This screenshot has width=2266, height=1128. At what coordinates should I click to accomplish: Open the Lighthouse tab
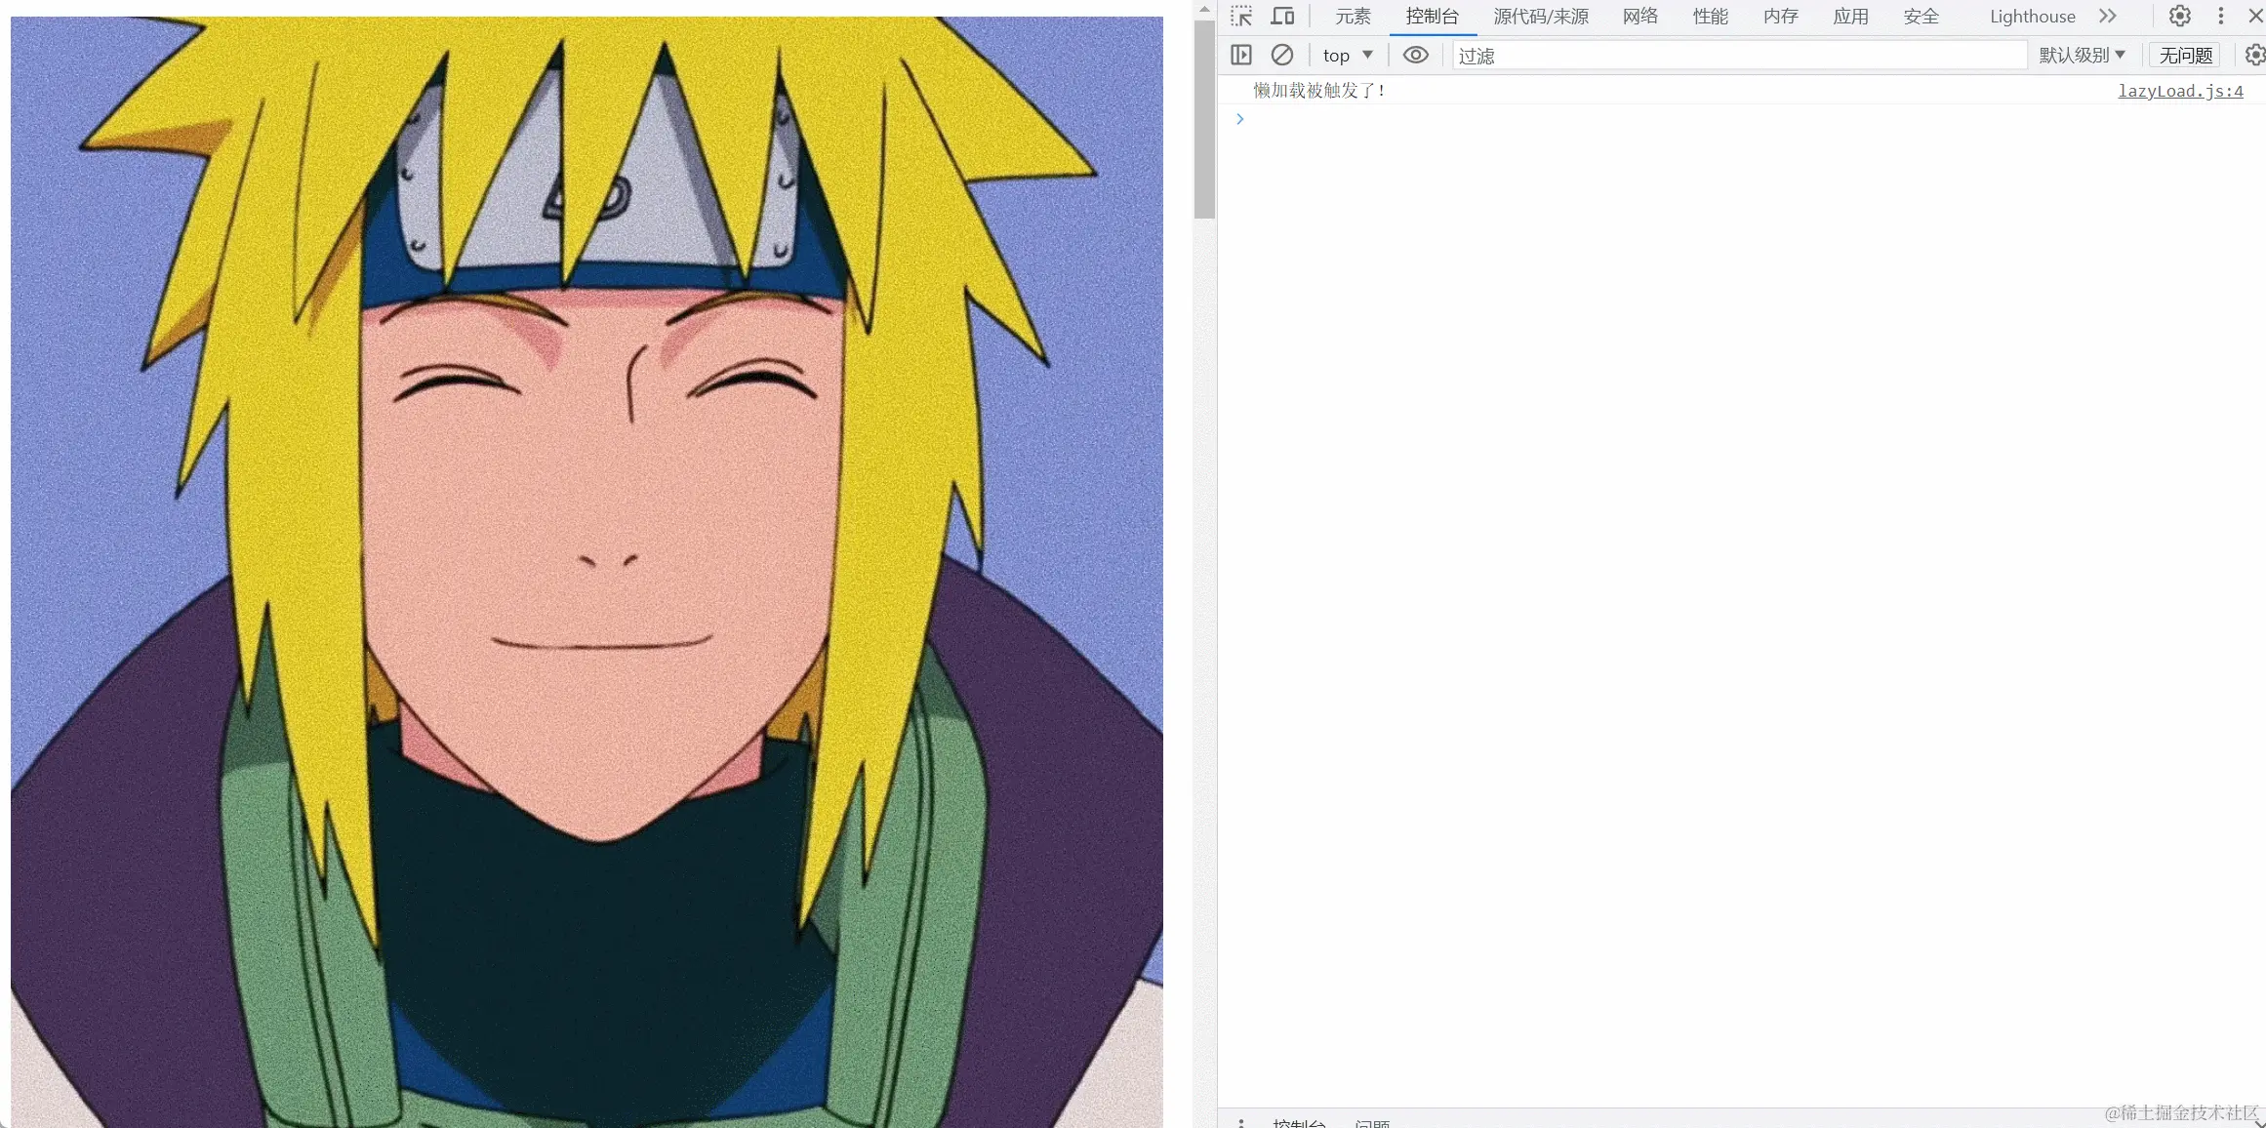(x=2032, y=17)
